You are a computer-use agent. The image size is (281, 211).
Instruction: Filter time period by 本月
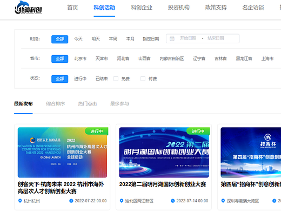[x=130, y=39]
